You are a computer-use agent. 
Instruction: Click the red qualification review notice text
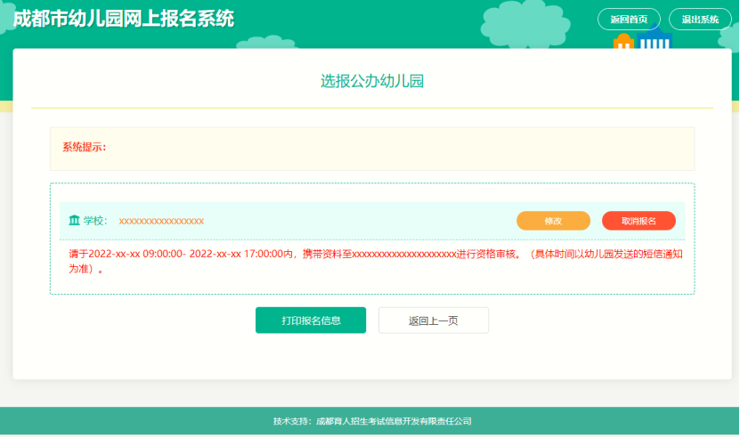(375, 262)
